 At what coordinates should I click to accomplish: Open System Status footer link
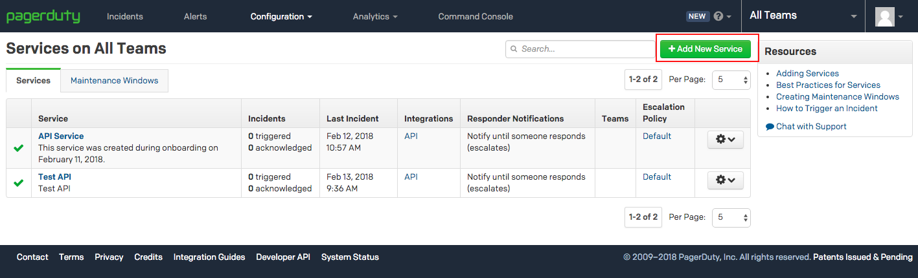click(x=350, y=257)
